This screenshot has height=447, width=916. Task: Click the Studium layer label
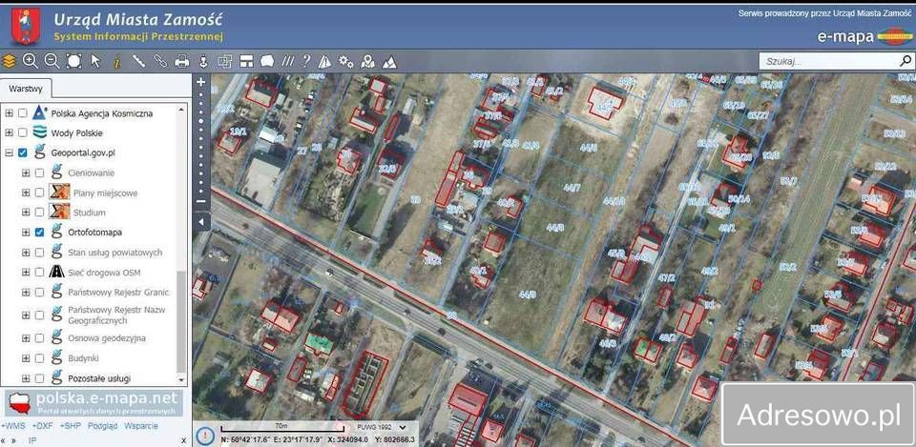coord(90,213)
